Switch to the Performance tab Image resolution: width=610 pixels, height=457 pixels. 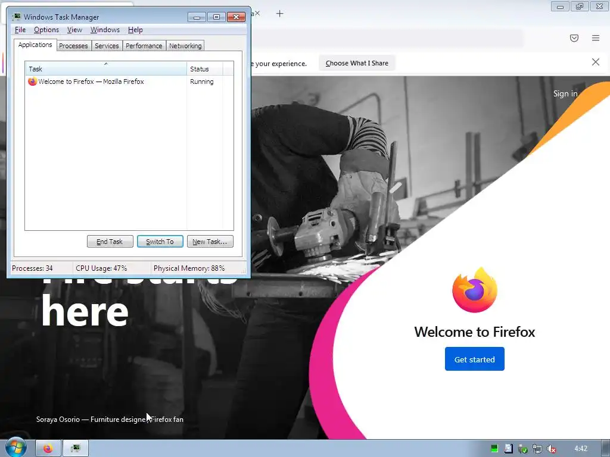coord(144,46)
